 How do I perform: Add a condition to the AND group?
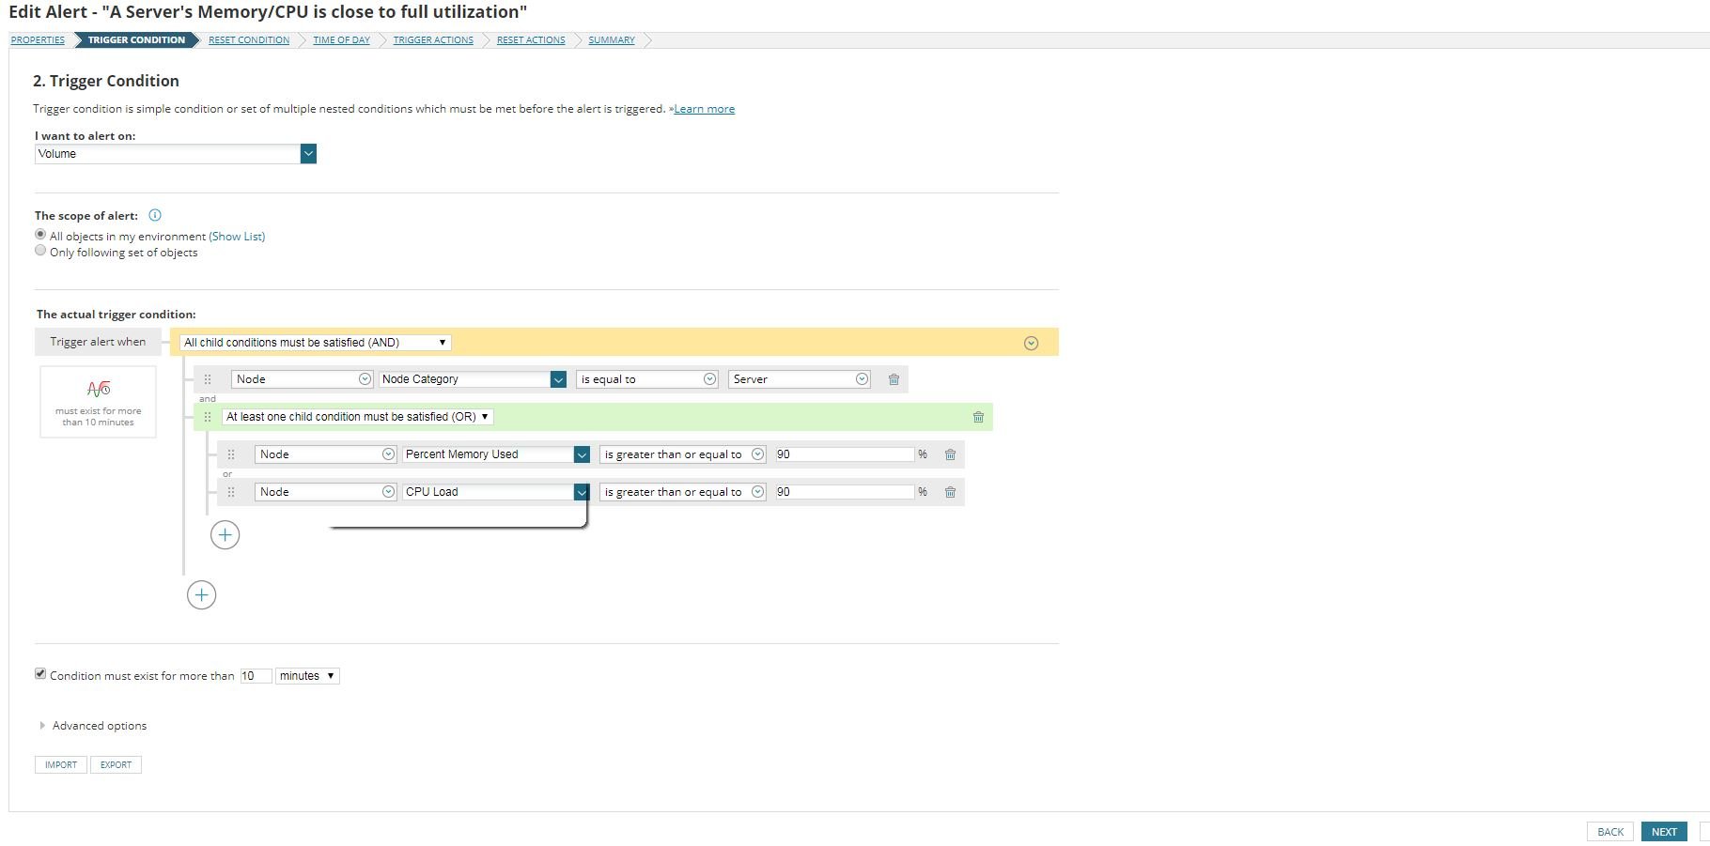point(201,595)
